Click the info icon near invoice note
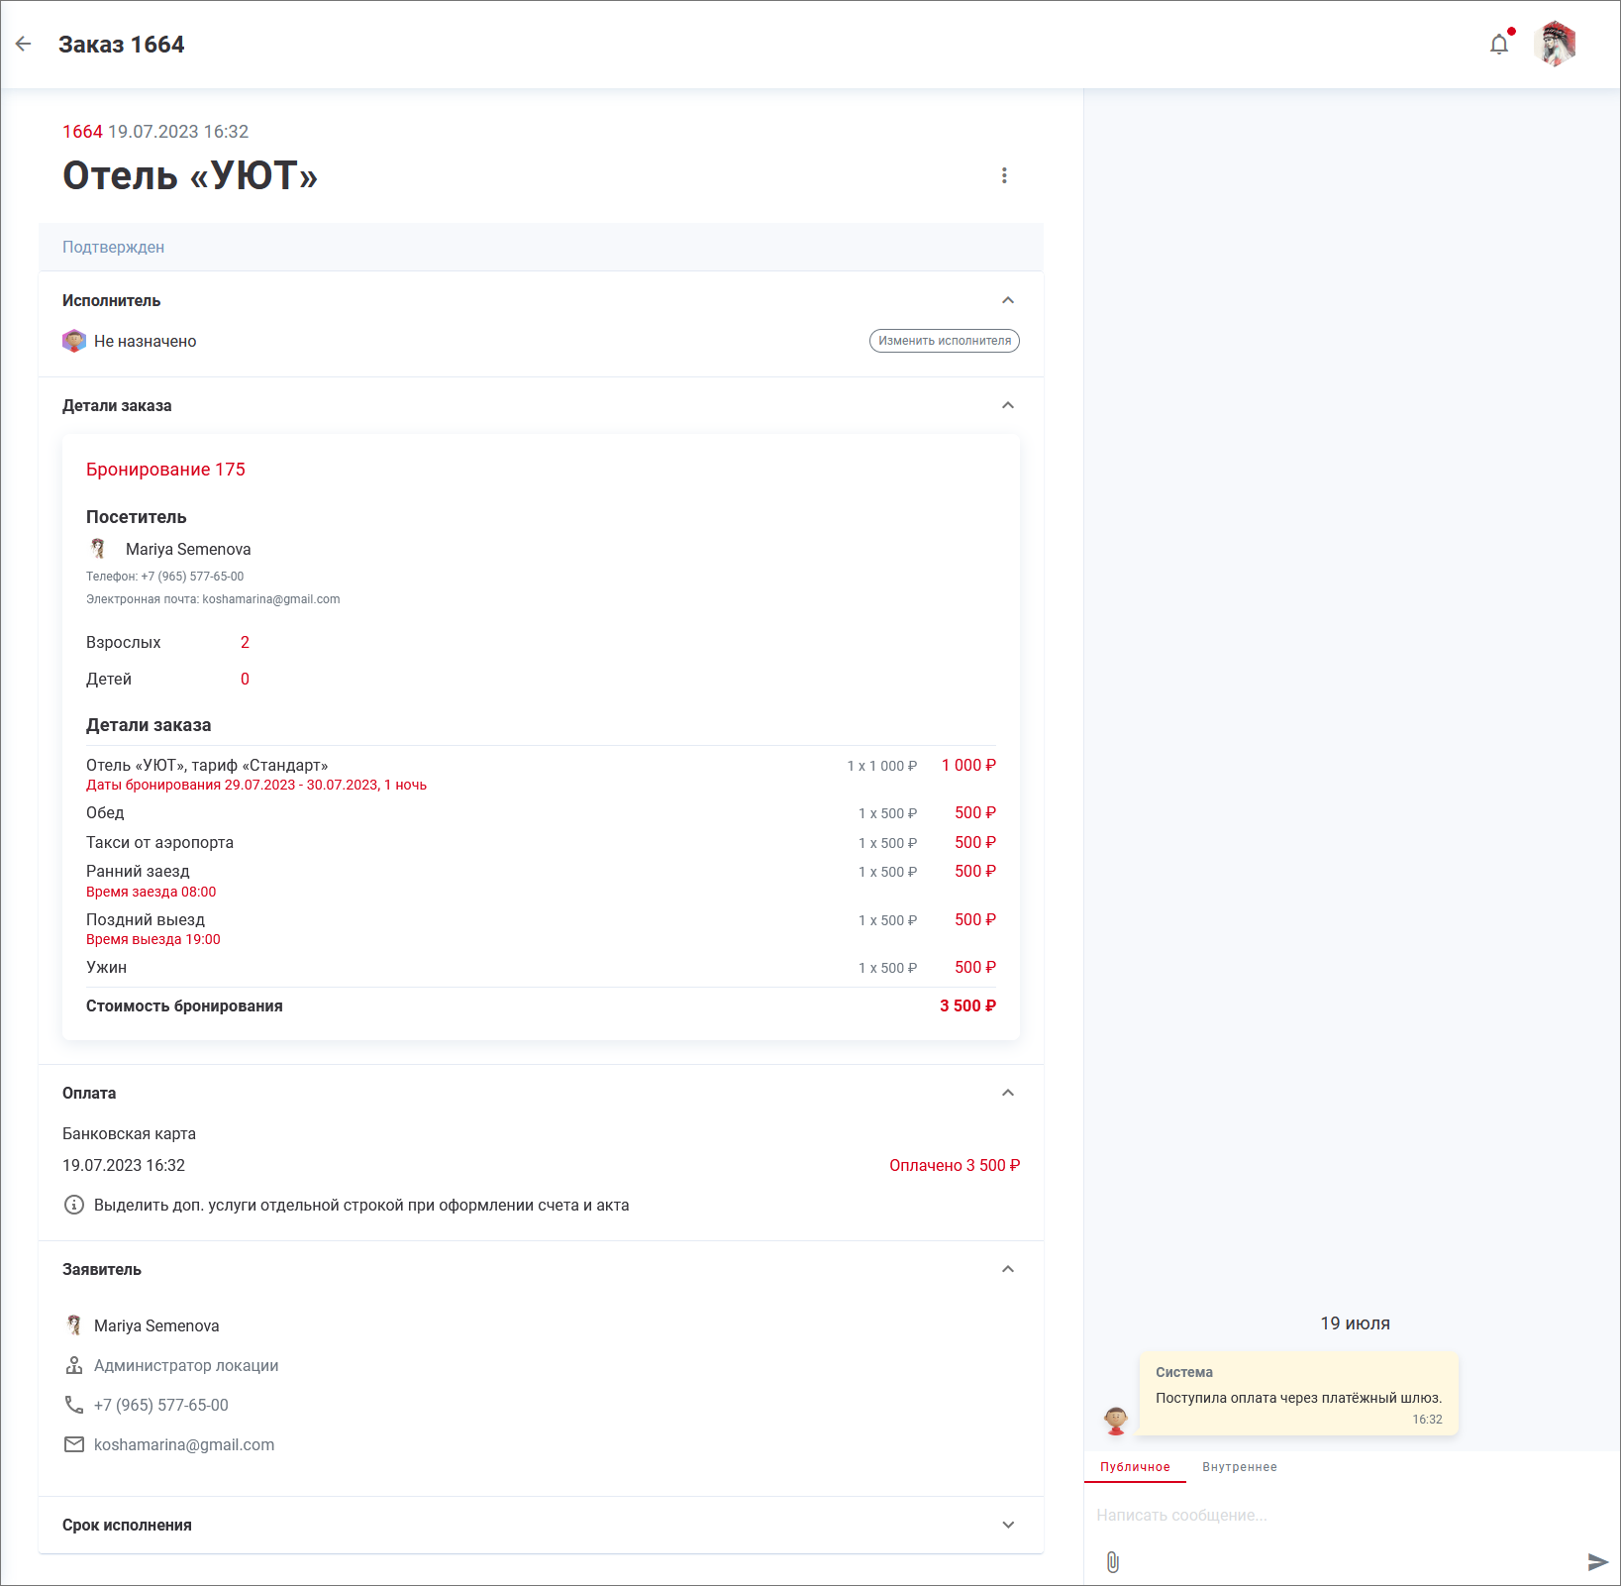Viewport: 1621px width, 1586px height. (74, 1205)
